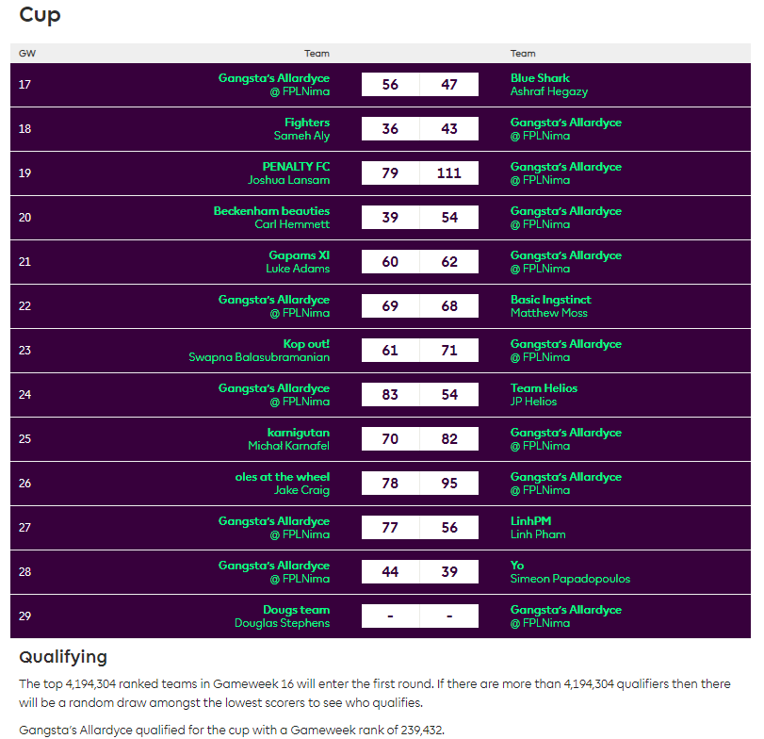This screenshot has height=739, width=764.
Task: Select the left Team column header
Action: (317, 54)
